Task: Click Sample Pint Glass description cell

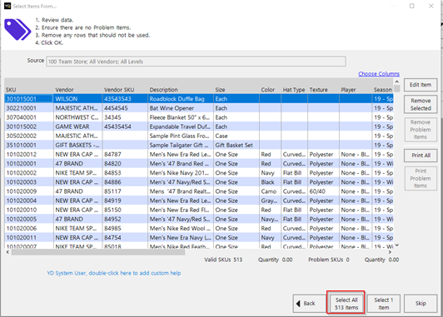Action: tap(180, 136)
